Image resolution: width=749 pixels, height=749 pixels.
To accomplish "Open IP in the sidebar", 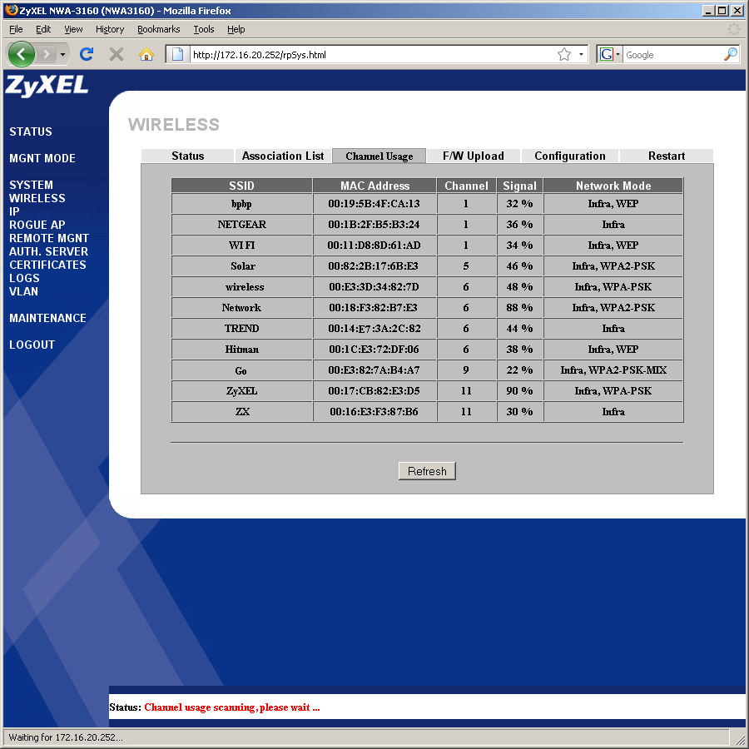I will 14,211.
